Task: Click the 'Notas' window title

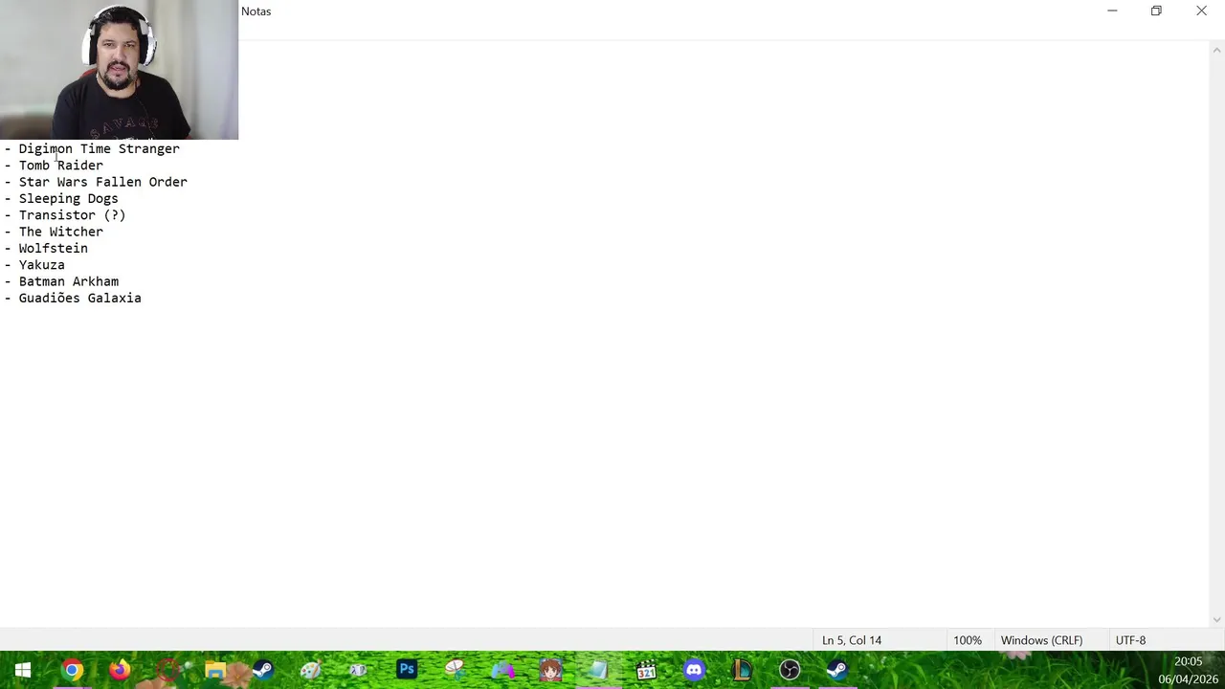Action: pyautogui.click(x=256, y=11)
